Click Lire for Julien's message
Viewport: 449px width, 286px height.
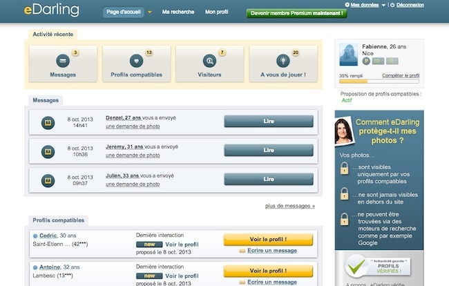pos(269,179)
